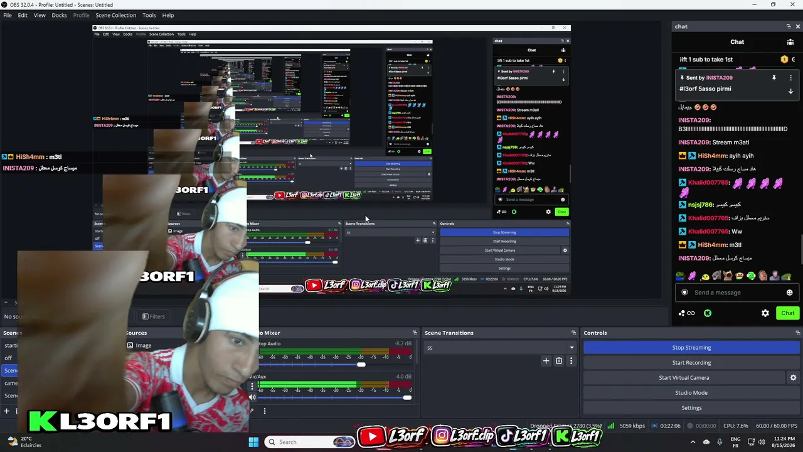Click INISTA209 before 'Stream m3atl'
Image resolution: width=803 pixels, height=452 pixels.
coord(694,143)
